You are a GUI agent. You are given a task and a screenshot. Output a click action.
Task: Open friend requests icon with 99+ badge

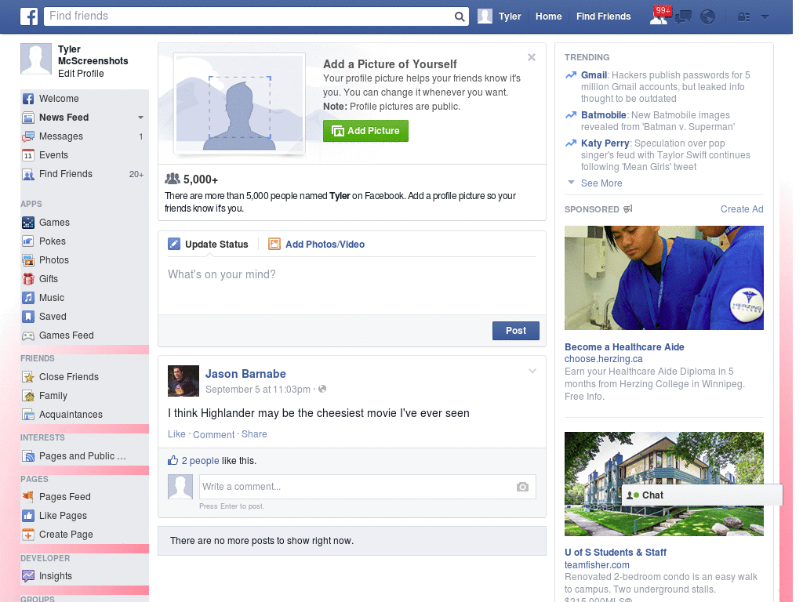coord(659,16)
